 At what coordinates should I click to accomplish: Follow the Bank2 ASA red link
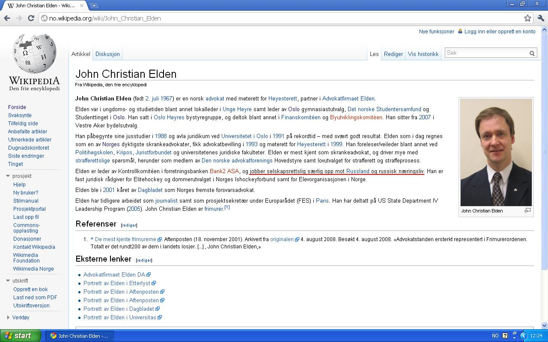pyautogui.click(x=224, y=171)
